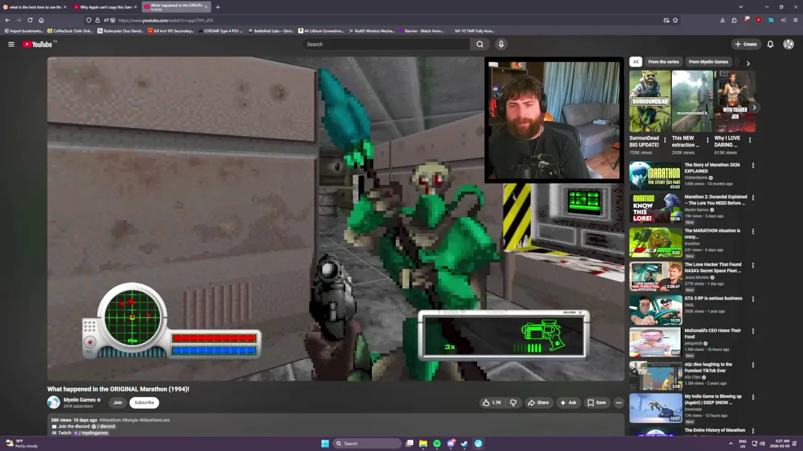803x451 pixels.
Task: Click the Share button
Action: (x=538, y=403)
